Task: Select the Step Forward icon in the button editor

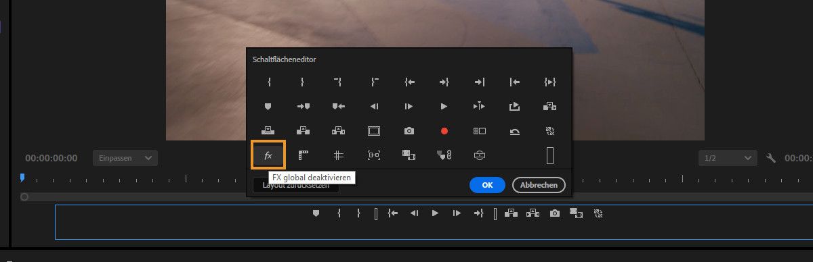Action: pyautogui.click(x=409, y=106)
